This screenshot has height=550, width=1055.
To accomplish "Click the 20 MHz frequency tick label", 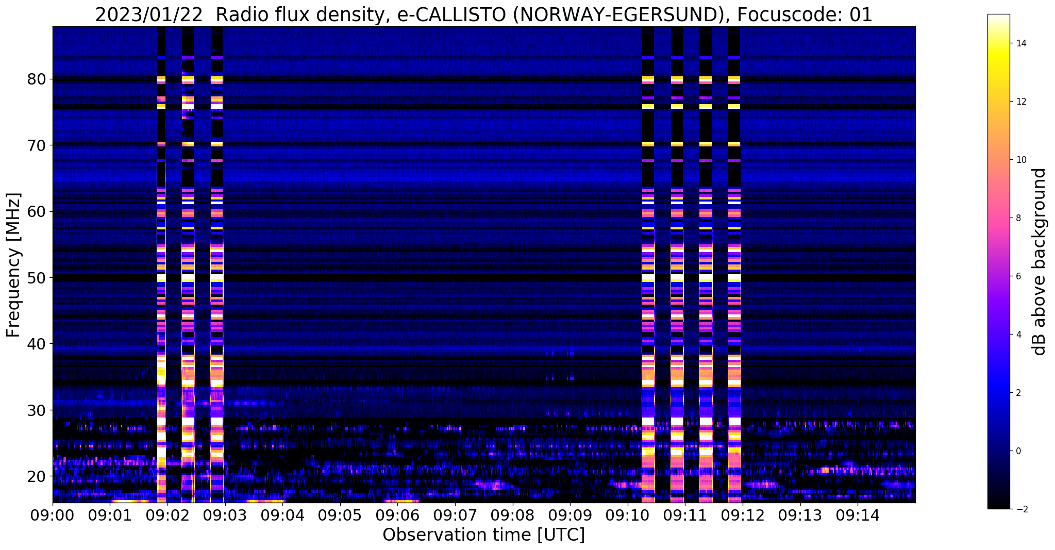I will pos(36,476).
